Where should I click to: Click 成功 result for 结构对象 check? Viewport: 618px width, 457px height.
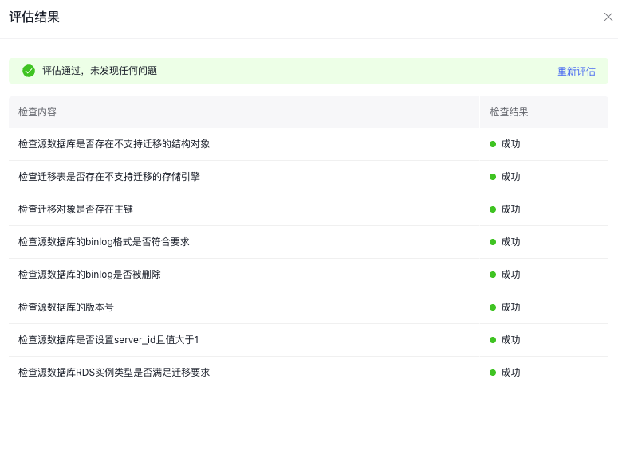[x=510, y=144]
